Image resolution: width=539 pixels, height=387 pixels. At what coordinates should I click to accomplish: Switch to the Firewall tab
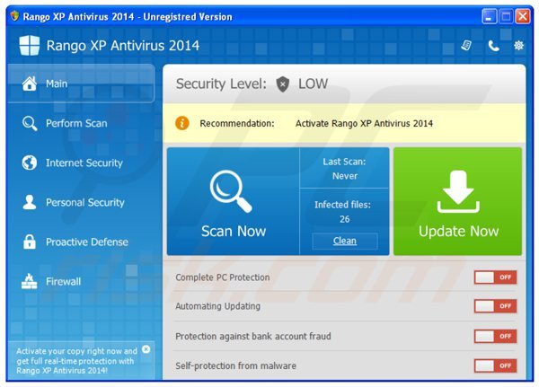[x=63, y=281]
